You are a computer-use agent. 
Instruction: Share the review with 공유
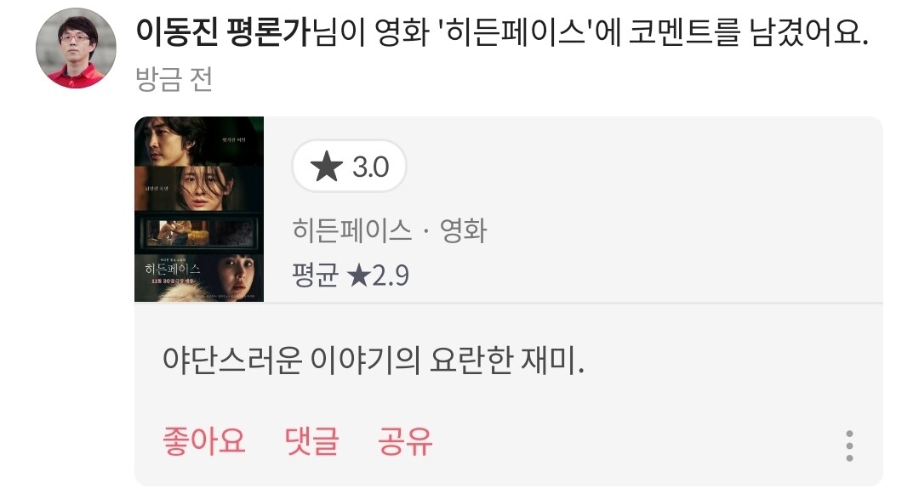(405, 440)
